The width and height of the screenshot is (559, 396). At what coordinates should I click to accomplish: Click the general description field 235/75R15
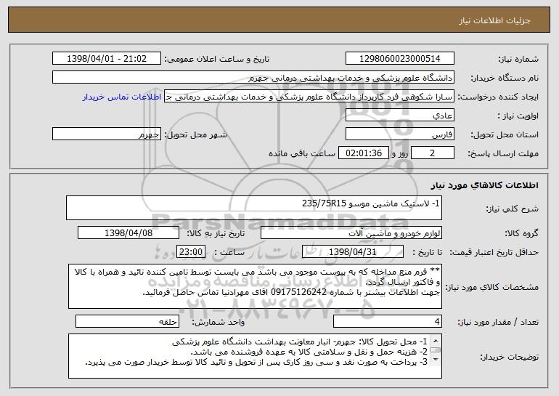click(x=254, y=208)
